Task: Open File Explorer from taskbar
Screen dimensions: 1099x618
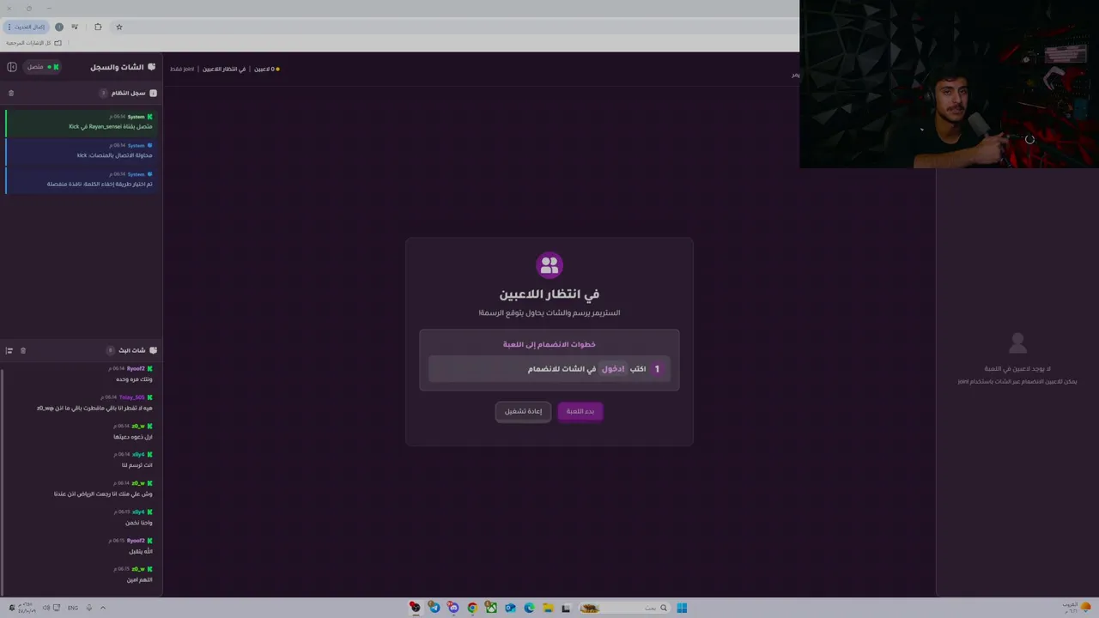Action: (x=548, y=608)
